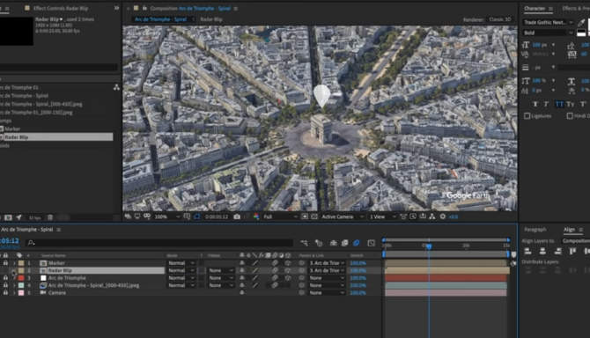Select the Faux Italic style icon
This screenshot has width=590, height=338.
coord(546,104)
